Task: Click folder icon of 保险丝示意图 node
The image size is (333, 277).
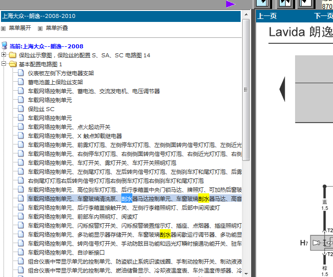Action: pos(12,55)
